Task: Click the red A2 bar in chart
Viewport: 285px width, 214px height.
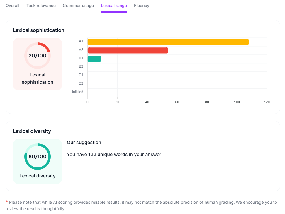Action: coord(128,50)
